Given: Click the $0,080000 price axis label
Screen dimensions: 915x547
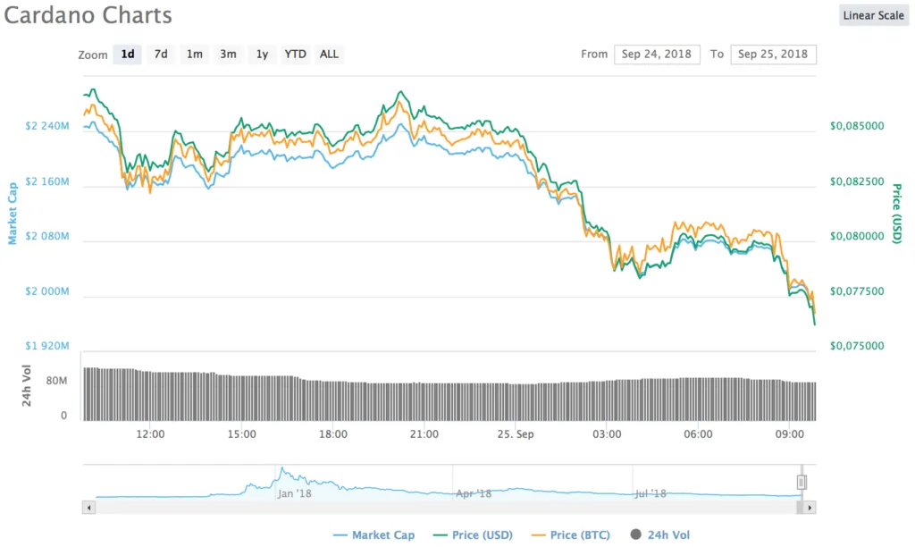Looking at the screenshot, I should point(857,237).
